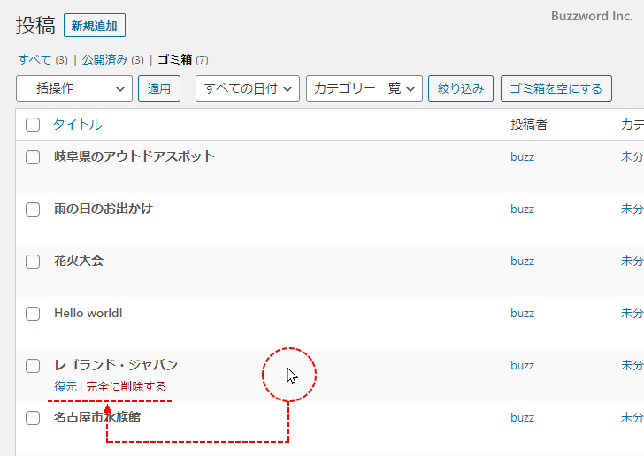Click 完全に削除する under レゴランド・ジャパン
The height and width of the screenshot is (456, 644).
126,386
